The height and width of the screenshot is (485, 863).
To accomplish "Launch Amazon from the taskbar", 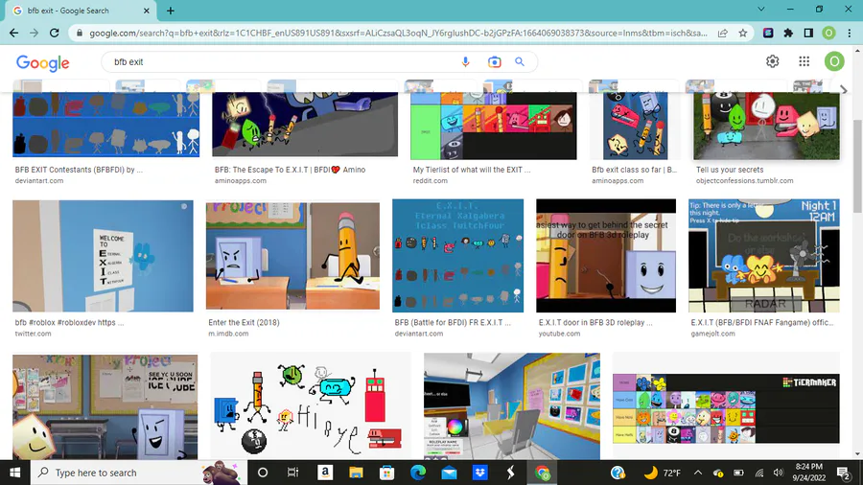I will coord(325,473).
